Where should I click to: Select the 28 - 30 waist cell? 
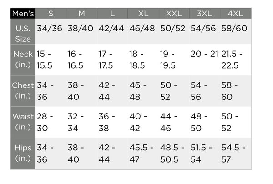pos(45,122)
